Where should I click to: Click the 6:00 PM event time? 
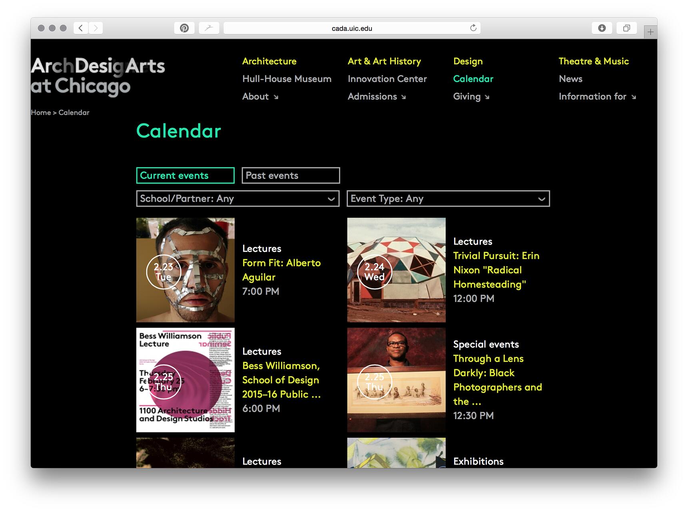(261, 409)
